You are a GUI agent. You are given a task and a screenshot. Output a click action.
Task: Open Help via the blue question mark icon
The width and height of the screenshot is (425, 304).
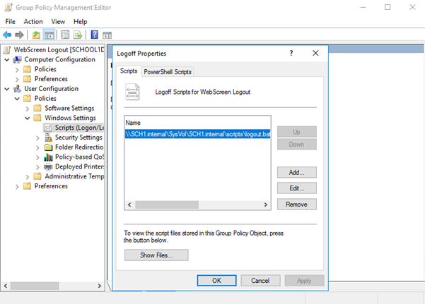point(94,35)
